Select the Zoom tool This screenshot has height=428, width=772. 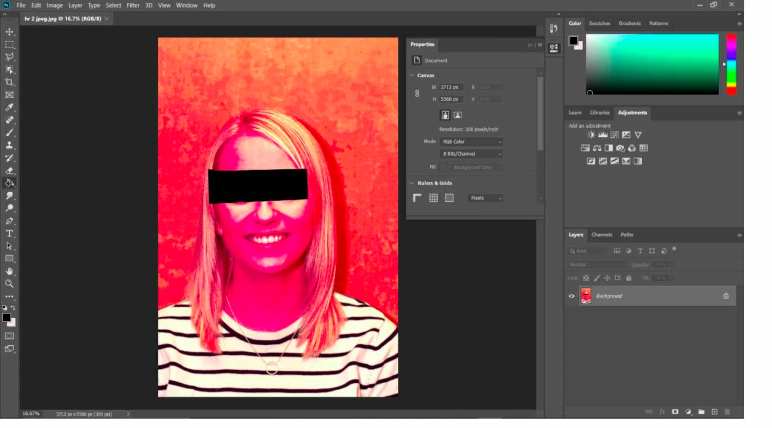(x=9, y=283)
